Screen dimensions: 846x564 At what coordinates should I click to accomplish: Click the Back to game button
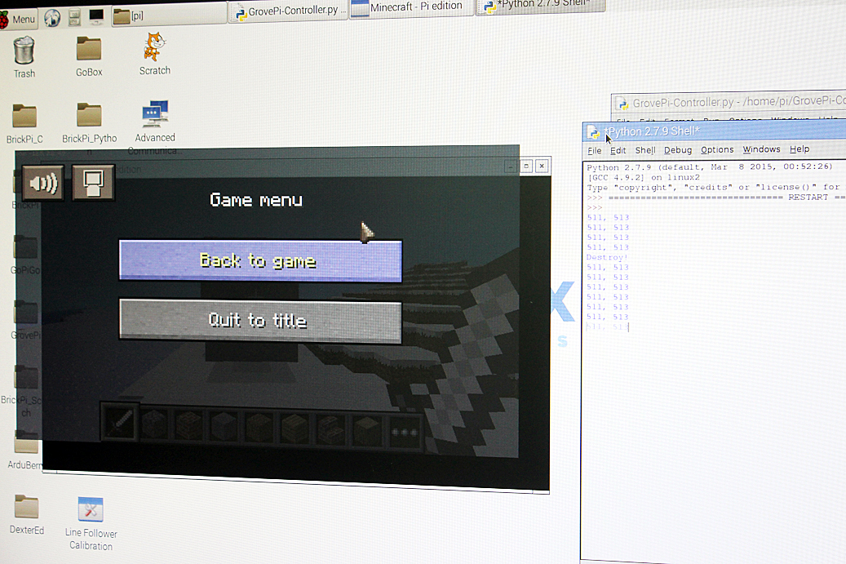pyautogui.click(x=260, y=260)
